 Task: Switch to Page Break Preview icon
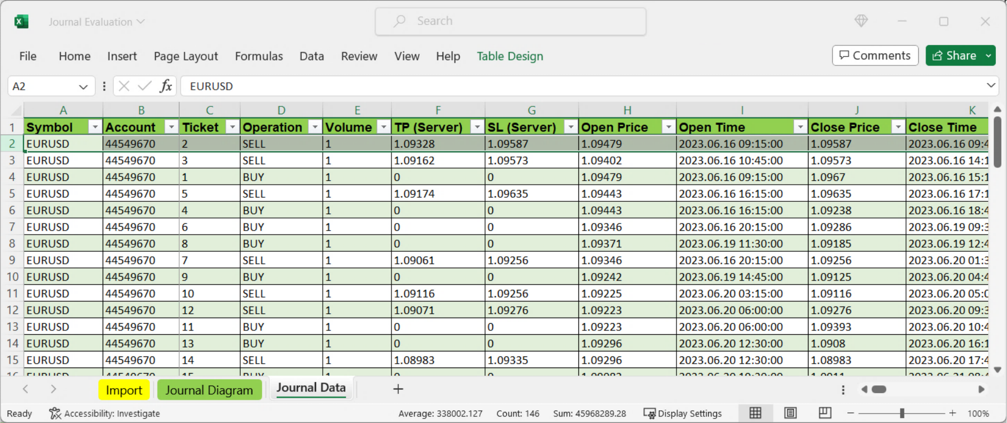(825, 413)
